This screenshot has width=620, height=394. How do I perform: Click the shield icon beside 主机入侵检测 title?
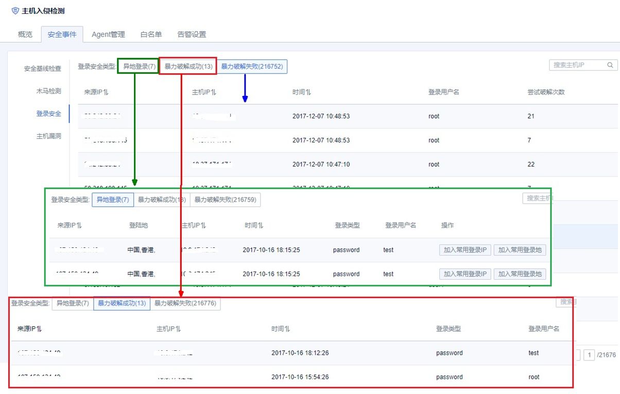tap(14, 10)
